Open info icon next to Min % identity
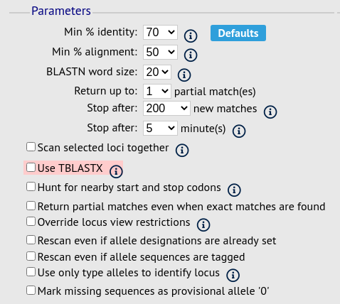This screenshot has height=304, width=340. pos(191,36)
